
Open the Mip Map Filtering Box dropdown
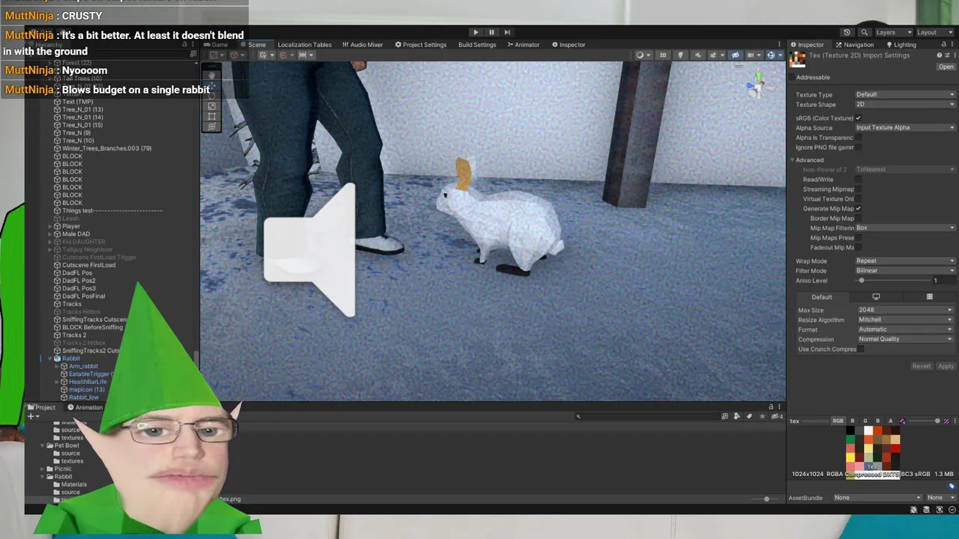coord(905,228)
